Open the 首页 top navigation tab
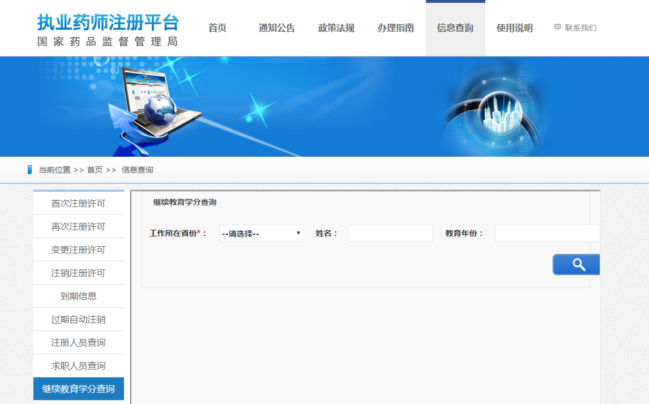 click(x=217, y=28)
